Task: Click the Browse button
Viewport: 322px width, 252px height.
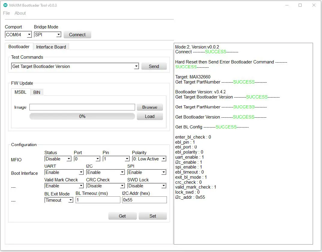Action: point(149,107)
